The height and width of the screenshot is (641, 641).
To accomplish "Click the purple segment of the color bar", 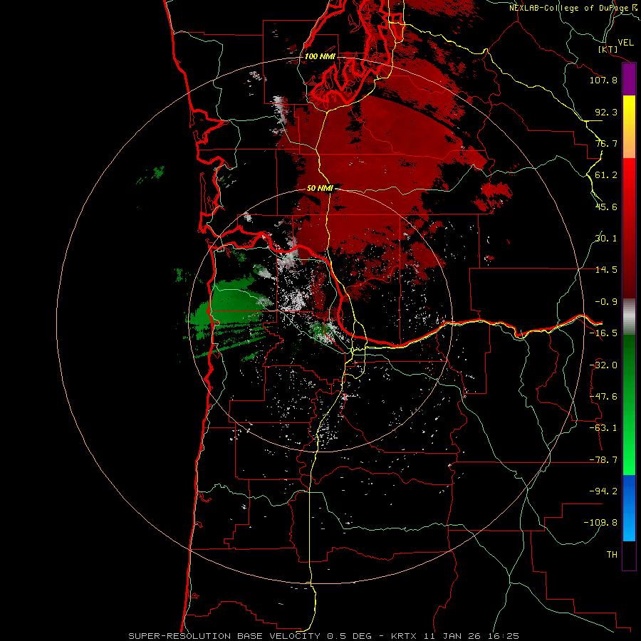I will [x=629, y=80].
